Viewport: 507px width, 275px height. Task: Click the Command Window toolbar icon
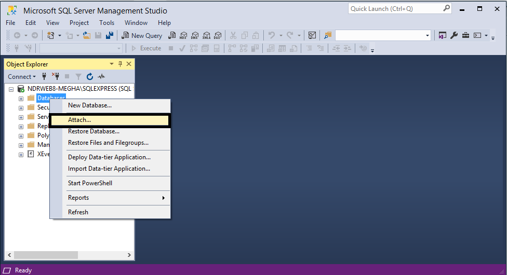477,36
